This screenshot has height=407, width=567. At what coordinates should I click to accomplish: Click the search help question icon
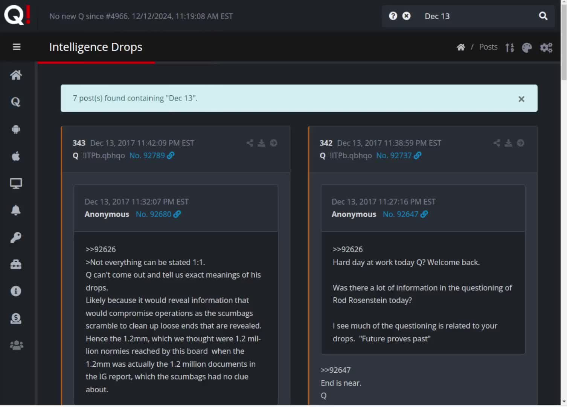pyautogui.click(x=393, y=16)
